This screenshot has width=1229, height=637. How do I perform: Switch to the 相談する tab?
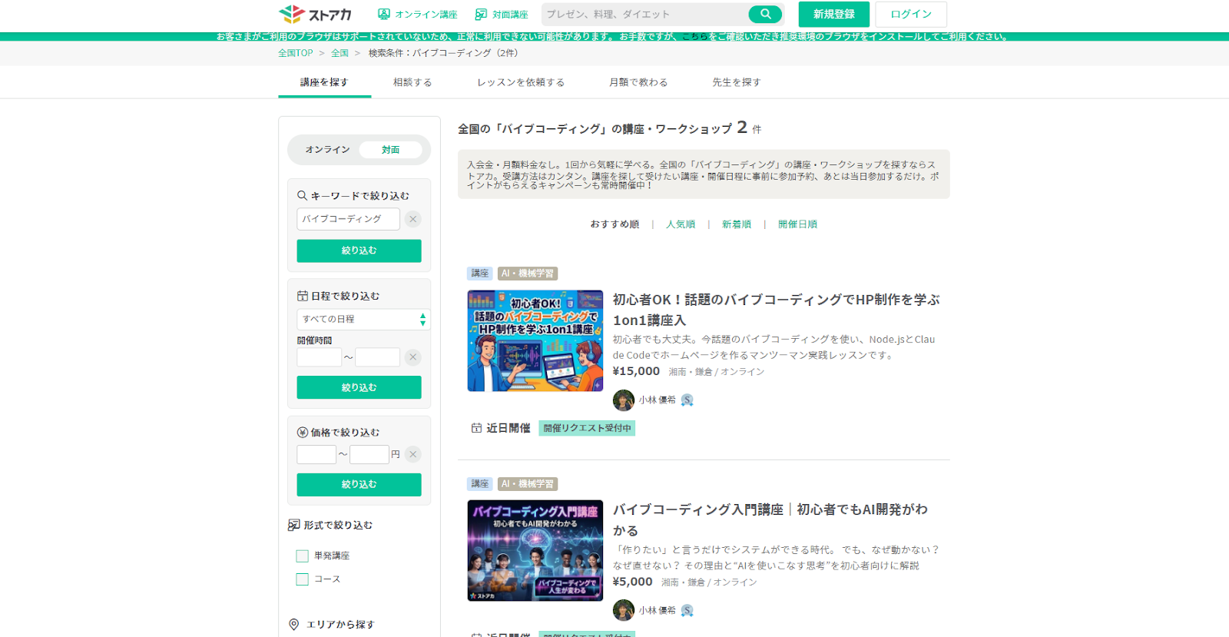[412, 82]
